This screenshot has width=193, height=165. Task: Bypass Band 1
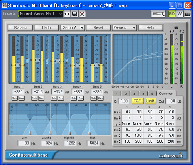21,98
